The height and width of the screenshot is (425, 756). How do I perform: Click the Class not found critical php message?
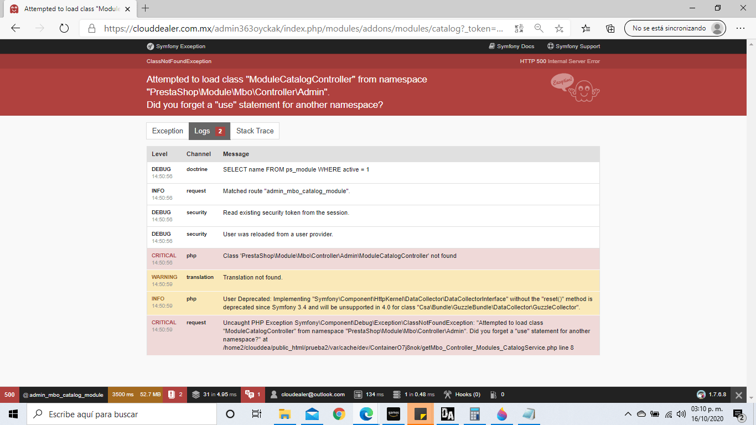(x=340, y=256)
